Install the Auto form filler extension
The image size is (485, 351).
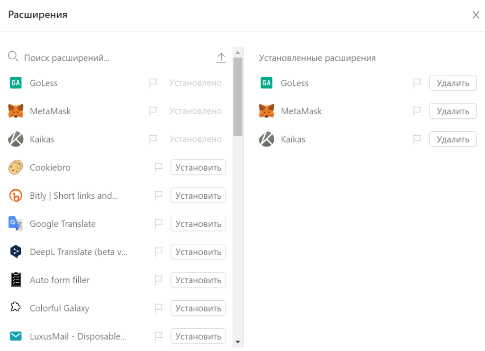click(x=198, y=280)
